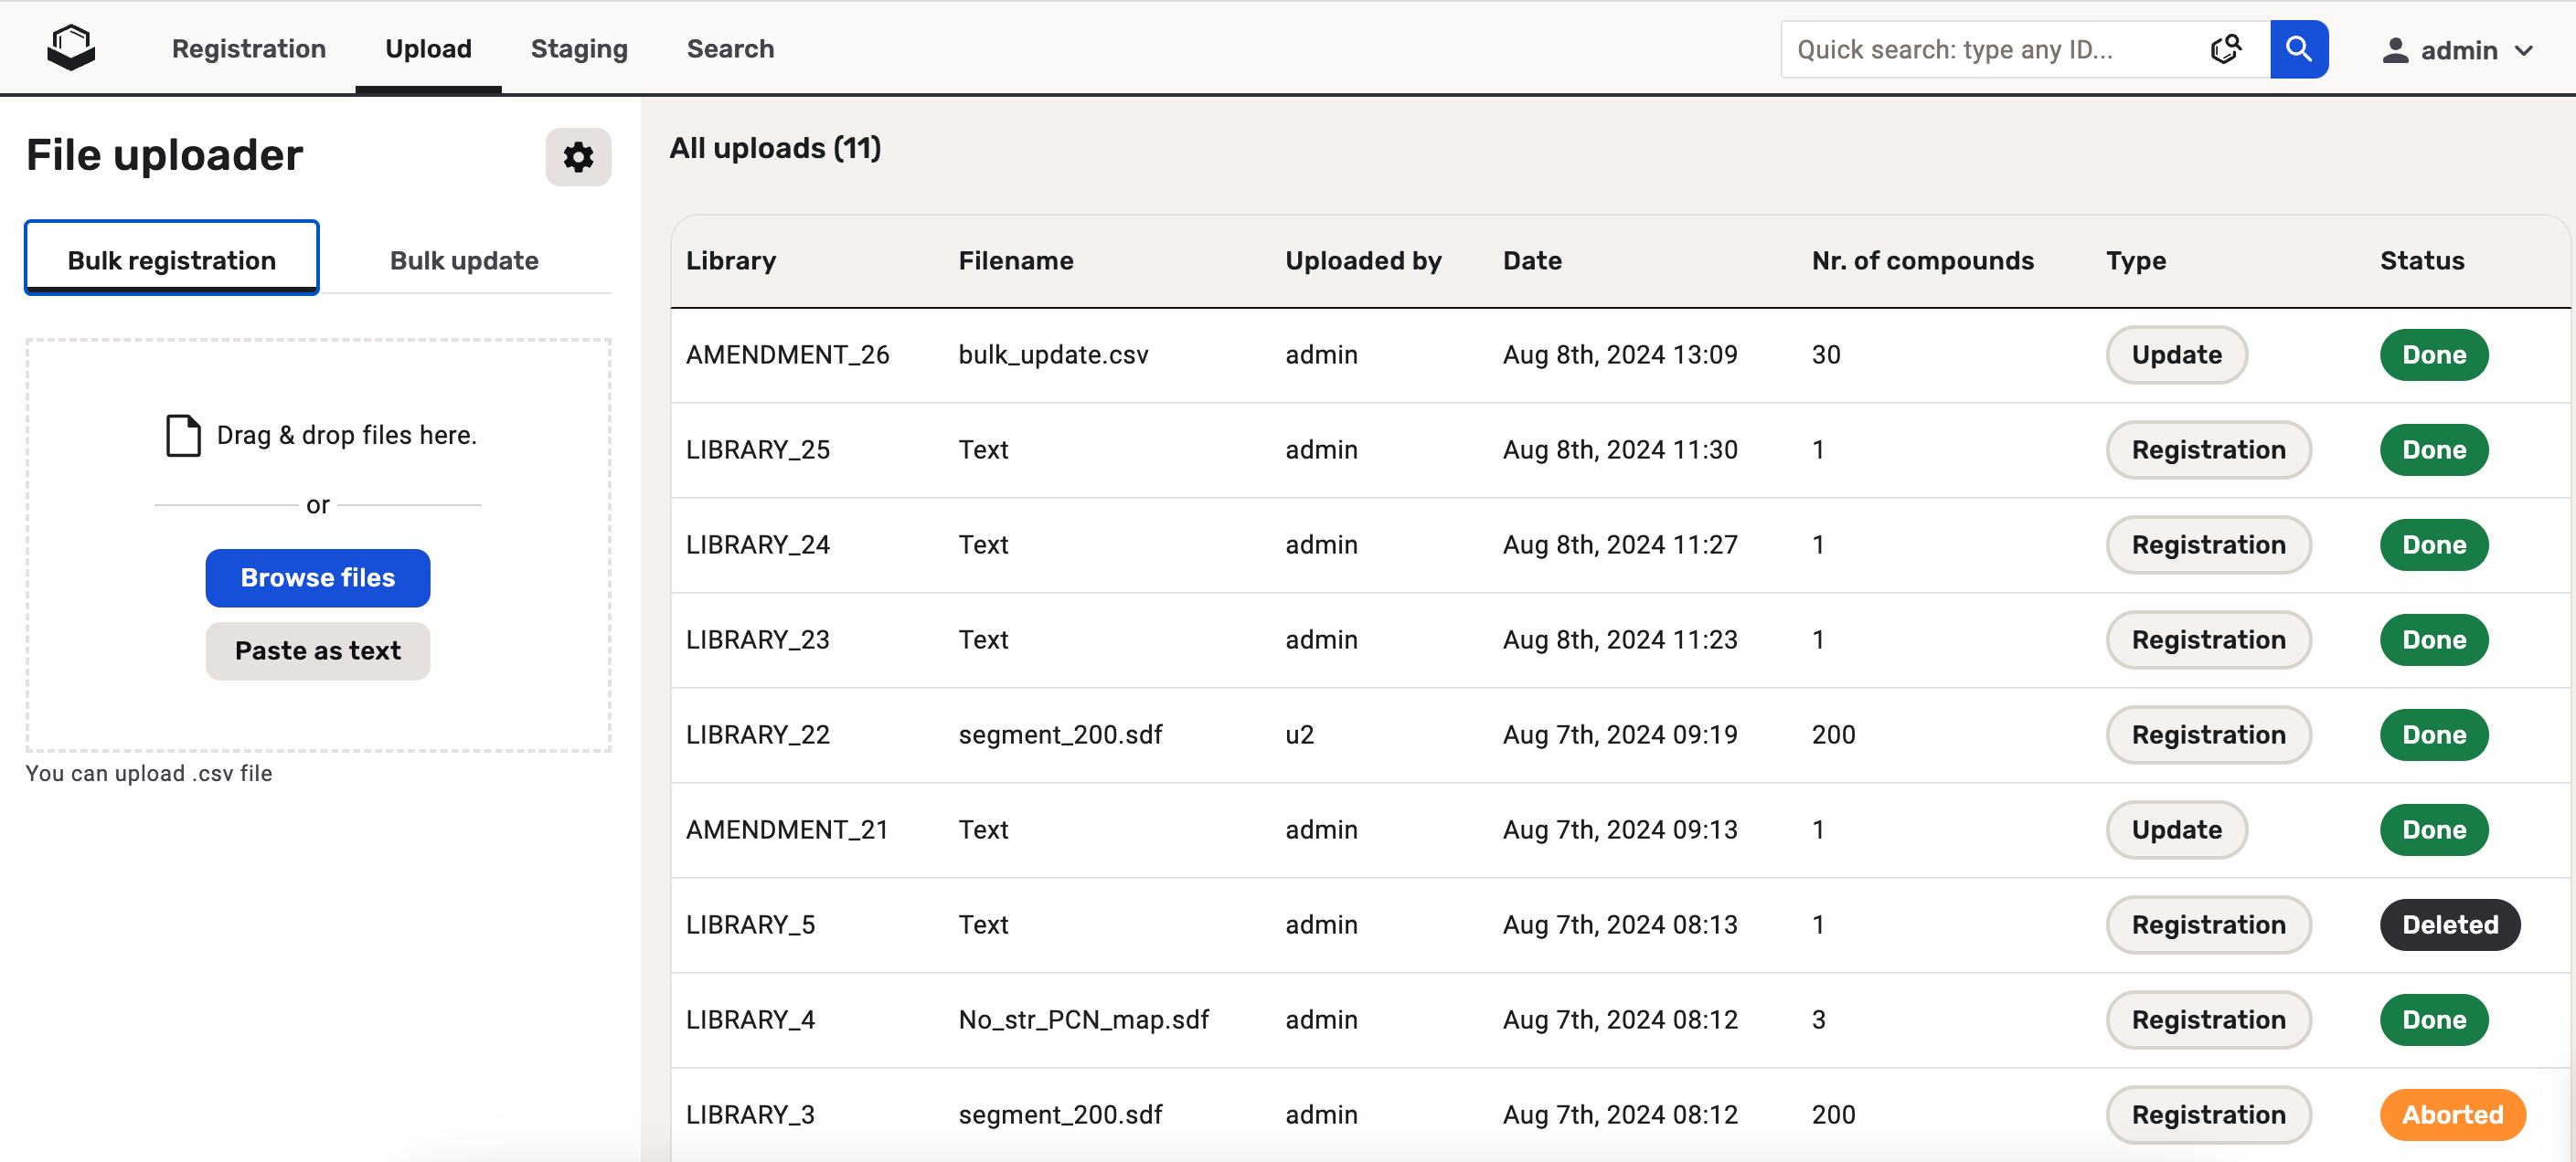2576x1162 pixels.
Task: Click Paste as text button
Action: 318,651
